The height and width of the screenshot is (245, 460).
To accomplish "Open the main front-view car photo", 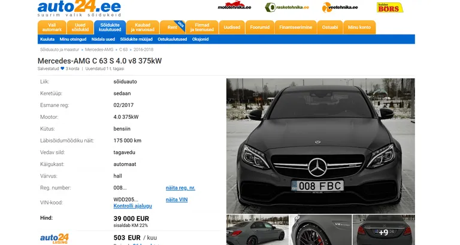I will coord(320,146).
